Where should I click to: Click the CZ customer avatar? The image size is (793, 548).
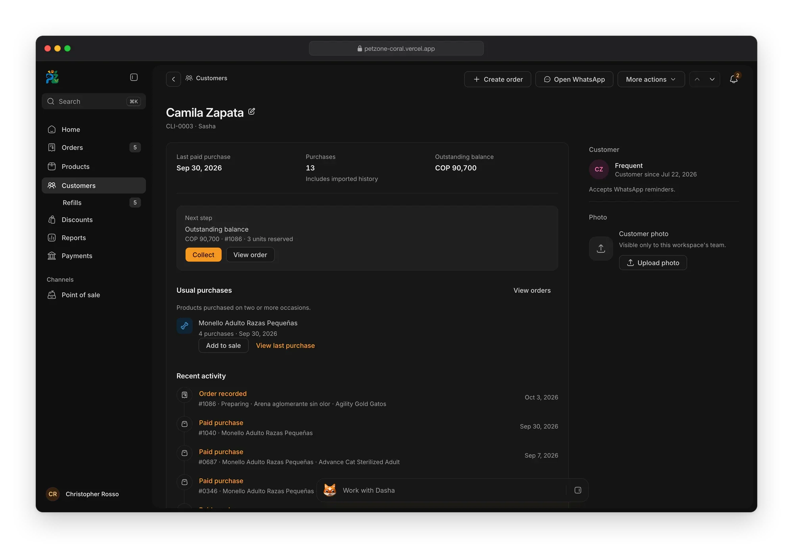pos(599,169)
